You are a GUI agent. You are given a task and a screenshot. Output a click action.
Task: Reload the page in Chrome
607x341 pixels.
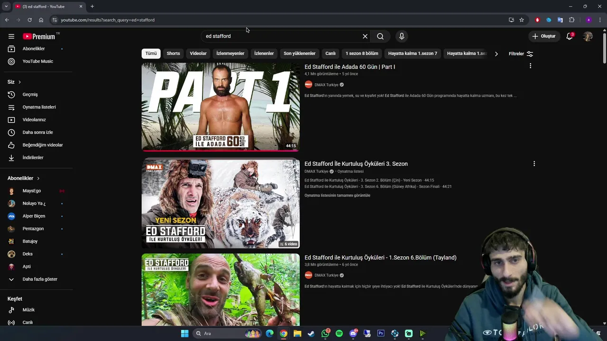pos(29,20)
